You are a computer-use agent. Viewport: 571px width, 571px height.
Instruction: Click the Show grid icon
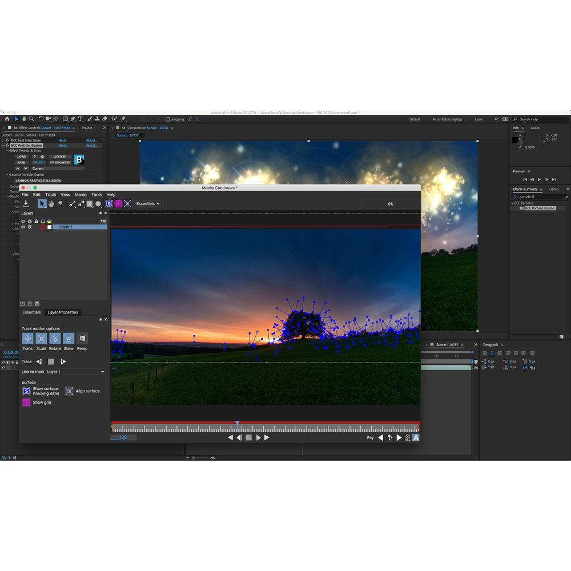[26, 402]
